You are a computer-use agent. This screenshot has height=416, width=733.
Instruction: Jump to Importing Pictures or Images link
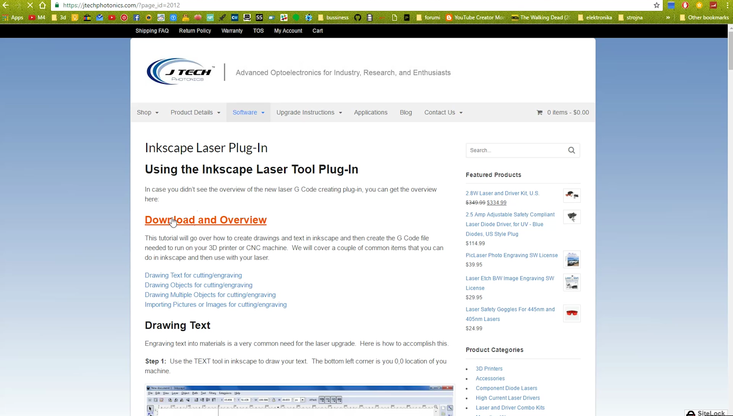tap(216, 305)
